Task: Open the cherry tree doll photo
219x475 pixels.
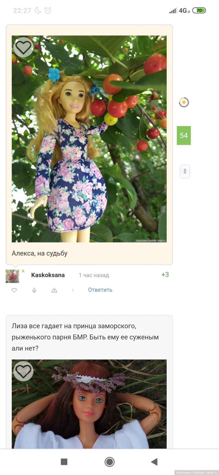Action: tap(89, 139)
